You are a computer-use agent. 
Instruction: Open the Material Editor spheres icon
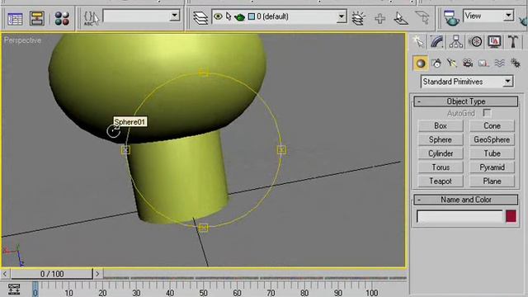tap(62, 18)
